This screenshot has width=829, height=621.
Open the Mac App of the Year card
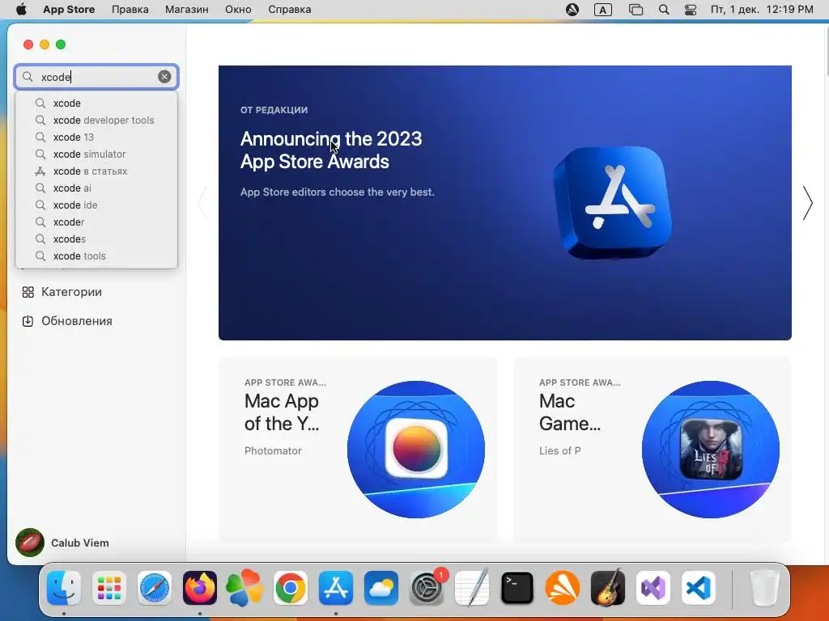tap(358, 449)
